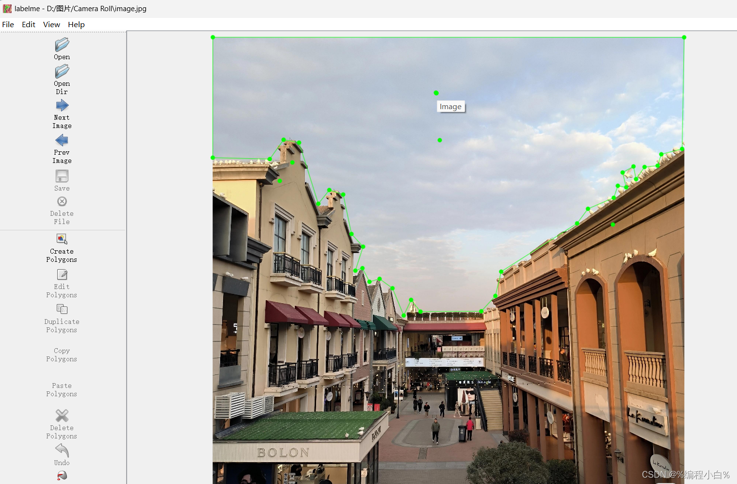Image resolution: width=737 pixels, height=484 pixels.
Task: Select the Create Polygons tool
Action: (62, 239)
